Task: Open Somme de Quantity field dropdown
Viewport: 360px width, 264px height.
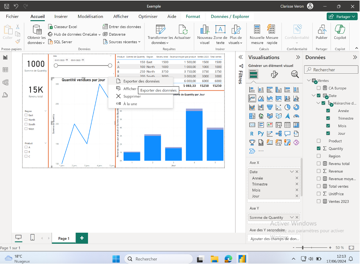Action: click(291, 217)
